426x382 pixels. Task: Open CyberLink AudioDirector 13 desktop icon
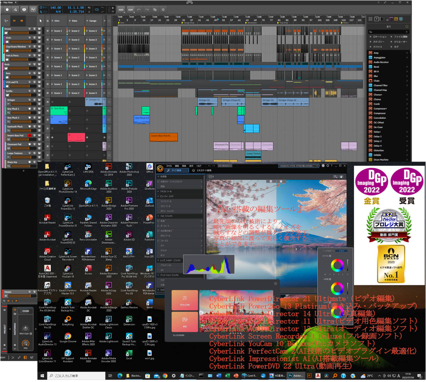(47, 339)
